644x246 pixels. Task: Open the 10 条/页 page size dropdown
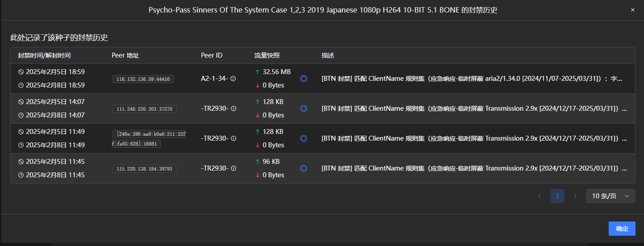click(611, 196)
